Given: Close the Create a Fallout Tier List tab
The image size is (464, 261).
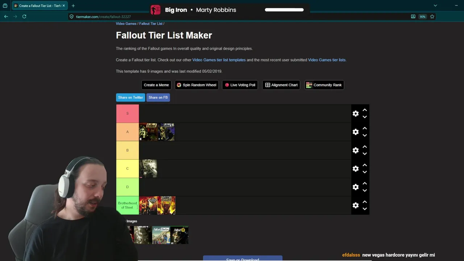Looking at the screenshot, I should (64, 6).
